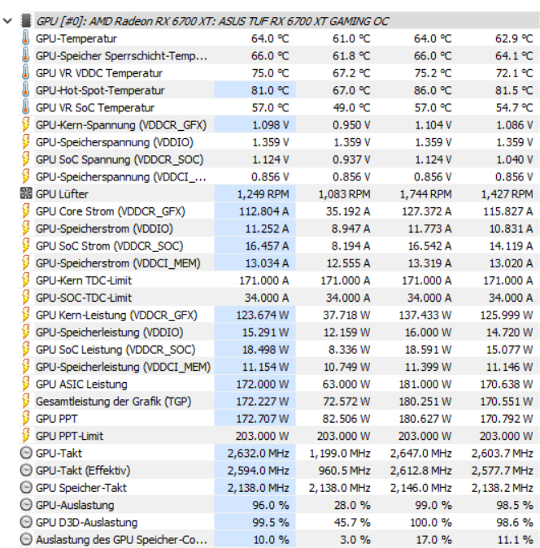Viewport: 540px width, 548px height.
Task: Click the 0.937 V SoC voltage minimum
Action: [x=351, y=159]
